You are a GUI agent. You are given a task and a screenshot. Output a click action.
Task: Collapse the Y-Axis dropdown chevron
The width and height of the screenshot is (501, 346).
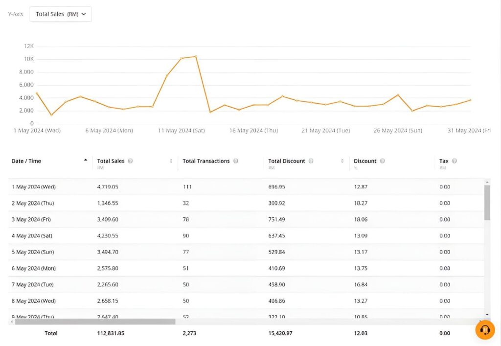pyautogui.click(x=83, y=14)
